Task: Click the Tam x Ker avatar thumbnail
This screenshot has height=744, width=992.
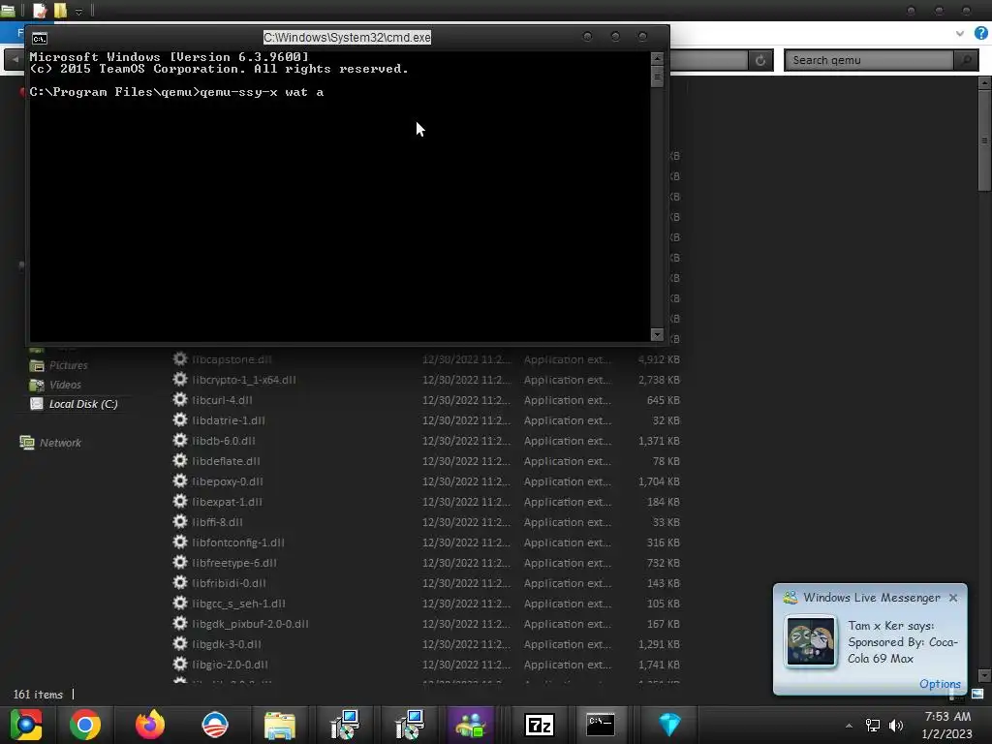Action: coord(811,641)
